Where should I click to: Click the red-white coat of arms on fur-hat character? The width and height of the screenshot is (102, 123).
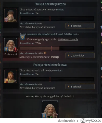tap(6, 20)
